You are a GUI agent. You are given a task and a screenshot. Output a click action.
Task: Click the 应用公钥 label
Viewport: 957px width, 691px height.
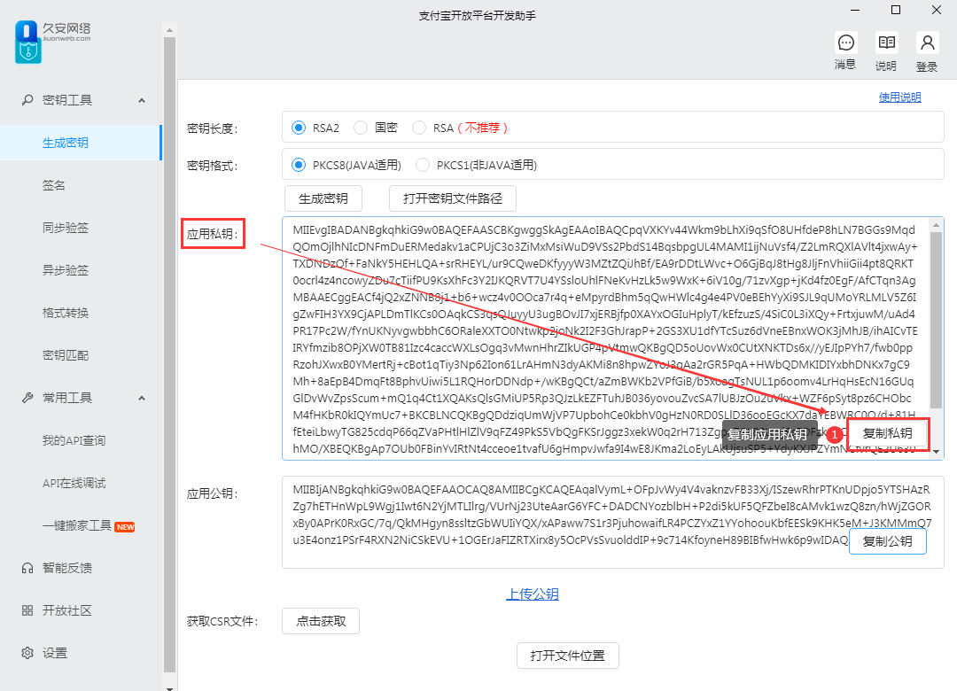[x=213, y=493]
